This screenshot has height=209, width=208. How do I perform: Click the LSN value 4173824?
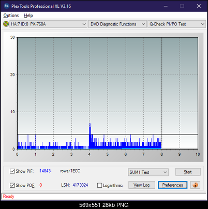[80, 185]
